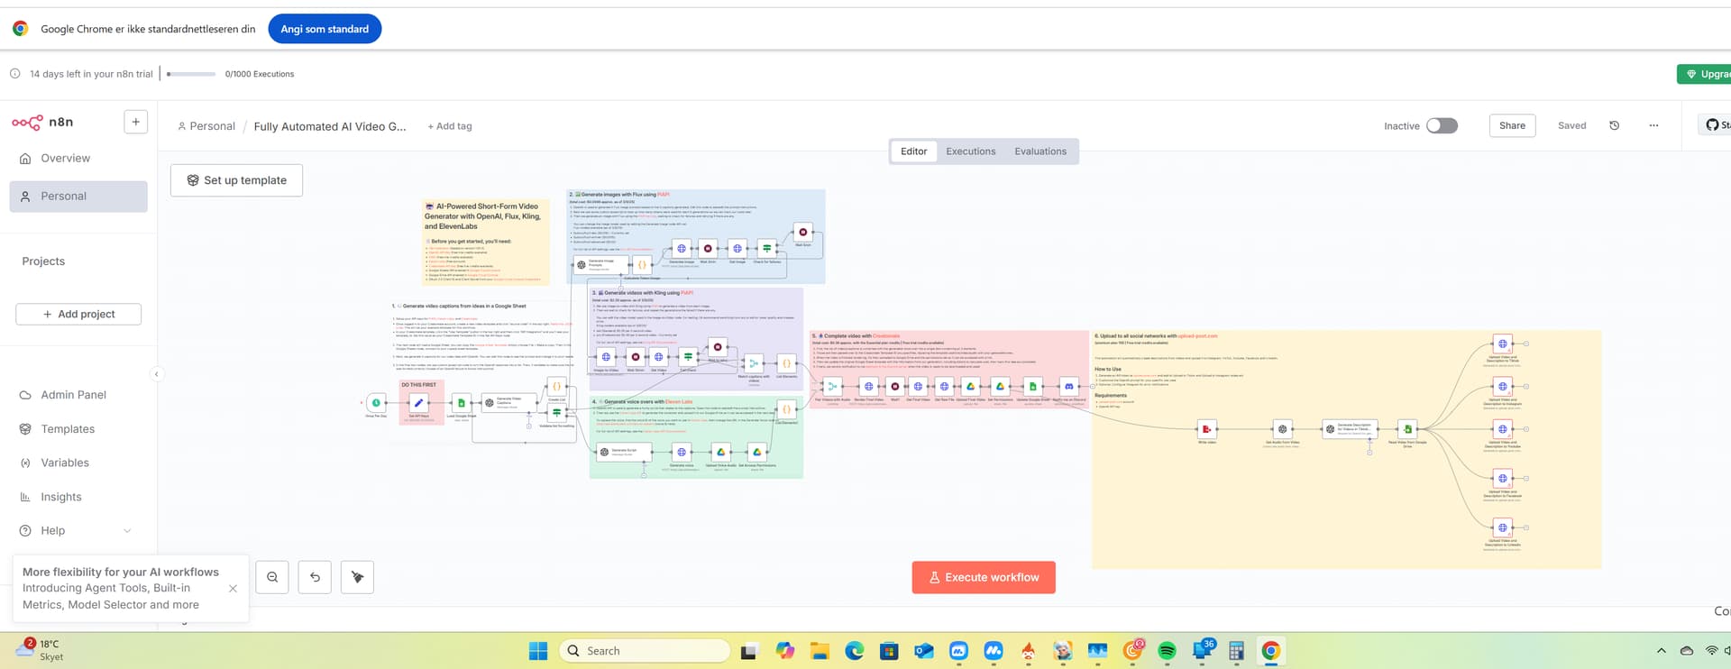Open the workflow history clock icon

coord(1615,126)
